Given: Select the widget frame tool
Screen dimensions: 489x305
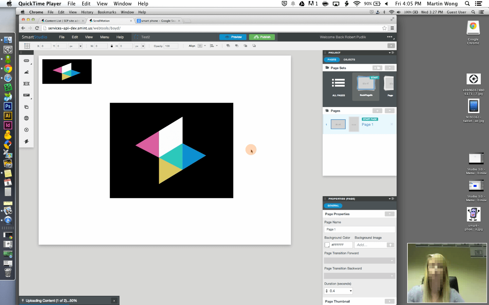Looking at the screenshot, I should [26, 83].
